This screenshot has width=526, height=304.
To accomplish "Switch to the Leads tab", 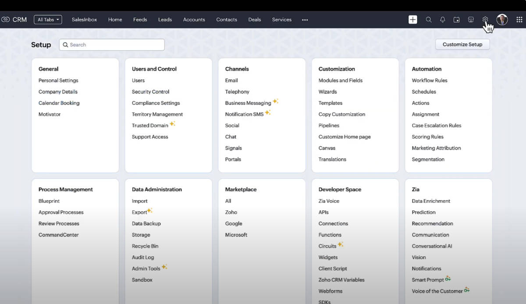I will coord(165,20).
